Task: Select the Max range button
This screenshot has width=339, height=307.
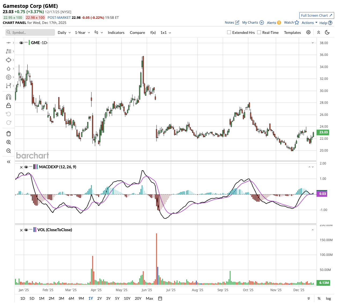Action: tap(149, 298)
